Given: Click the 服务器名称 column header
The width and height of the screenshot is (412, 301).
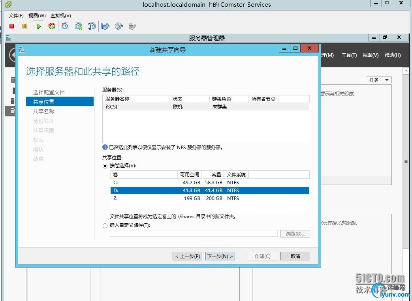Looking at the screenshot, I should coord(136,99).
